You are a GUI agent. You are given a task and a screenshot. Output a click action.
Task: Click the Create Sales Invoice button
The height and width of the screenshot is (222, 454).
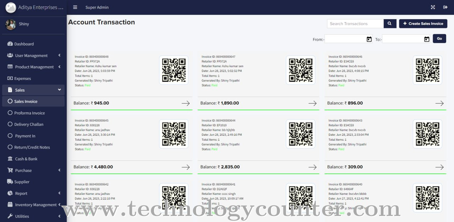point(423,24)
